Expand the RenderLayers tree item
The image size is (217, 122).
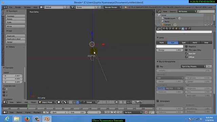pos(160,18)
